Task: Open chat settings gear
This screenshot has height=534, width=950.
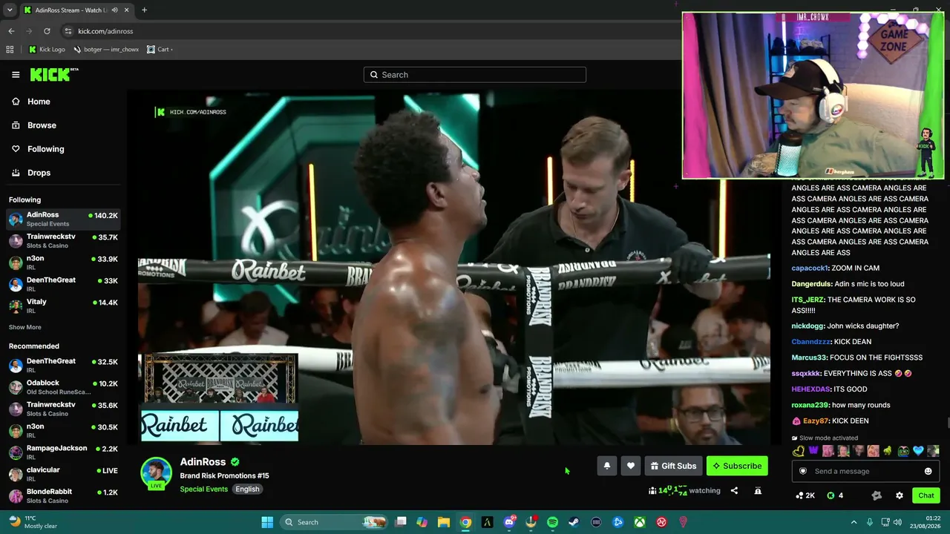Action: [900, 495]
